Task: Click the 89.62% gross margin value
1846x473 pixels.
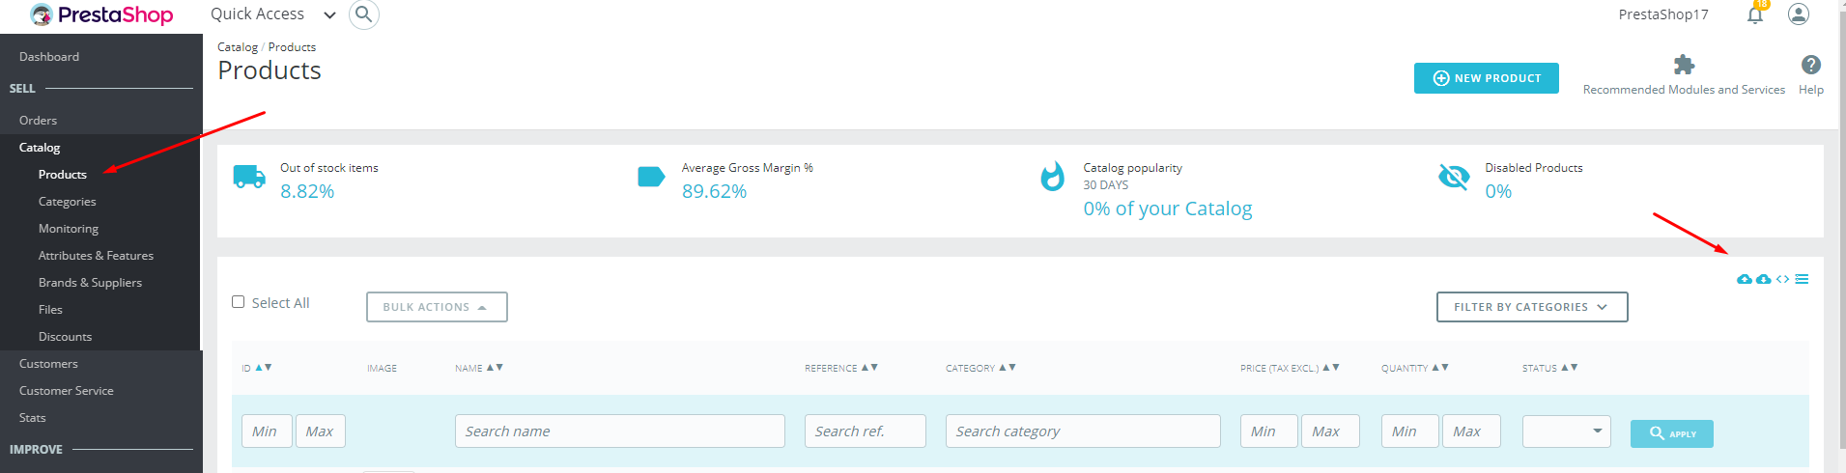Action: click(714, 191)
